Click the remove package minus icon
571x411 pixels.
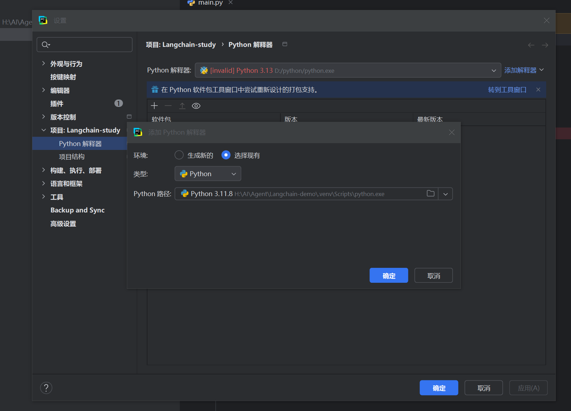click(x=168, y=106)
